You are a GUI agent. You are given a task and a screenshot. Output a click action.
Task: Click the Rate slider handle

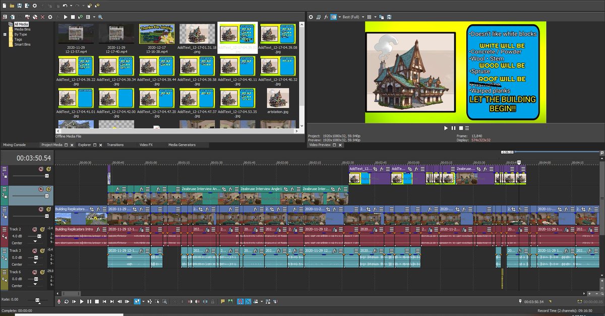coord(38,300)
